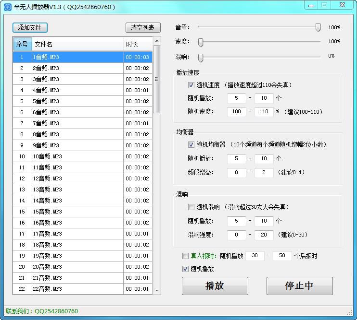Click 播放速度 随机播放 minimum field (5)
Viewport: 357px width, 320px height.
236,98
